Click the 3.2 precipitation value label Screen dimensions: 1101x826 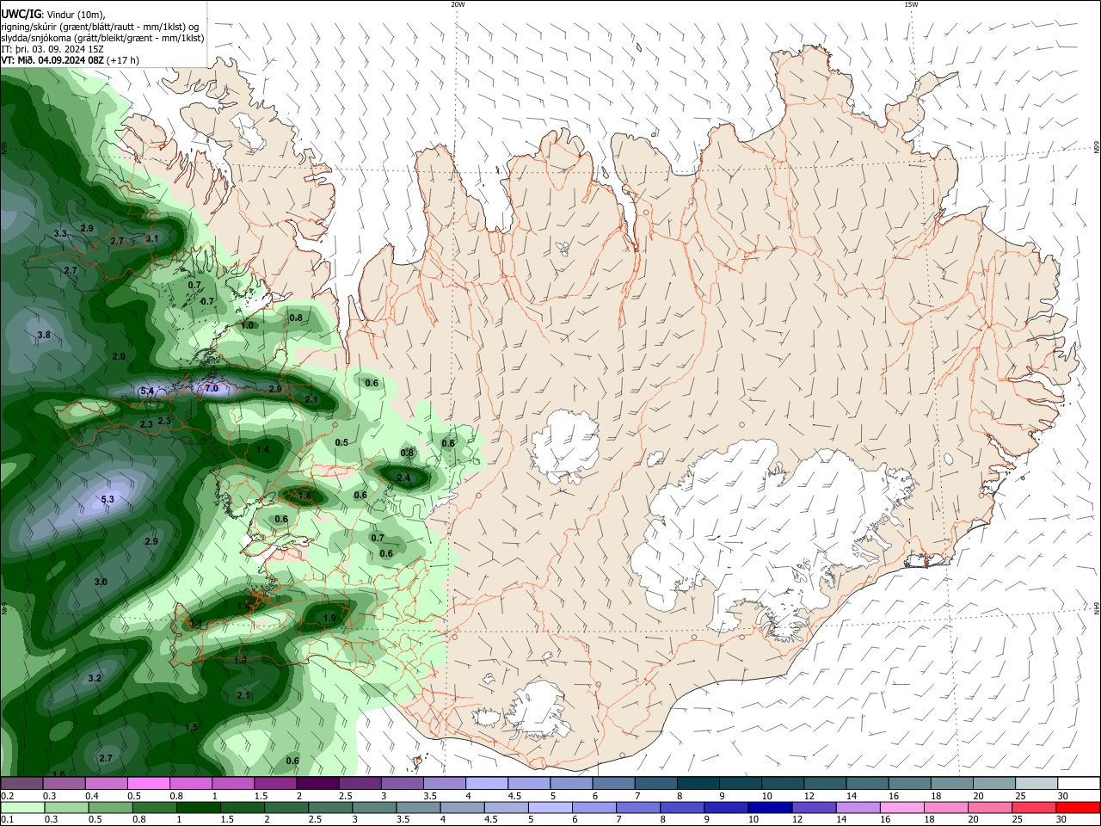click(x=95, y=679)
